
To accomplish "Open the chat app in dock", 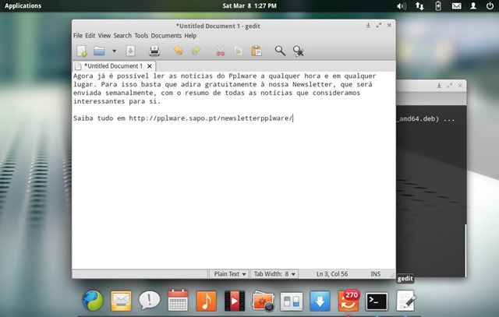I will coord(149,300).
